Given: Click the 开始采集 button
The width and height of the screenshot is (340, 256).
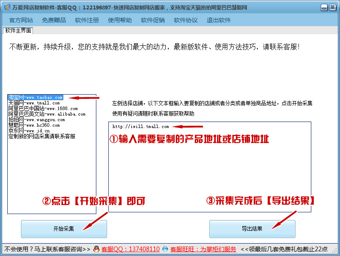Looking at the screenshot, I should pos(64,229).
